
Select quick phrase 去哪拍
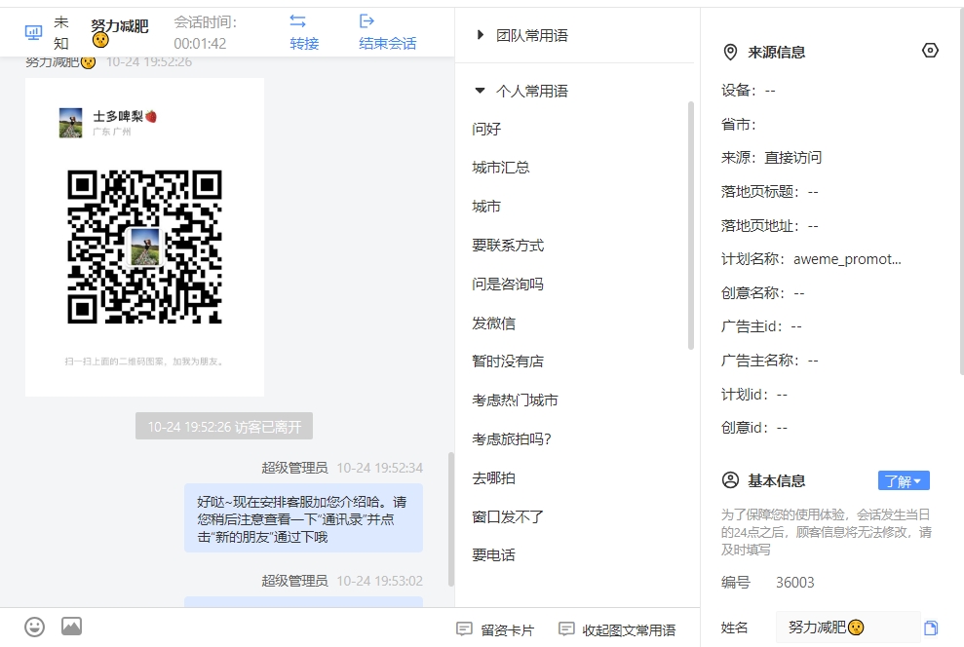(493, 478)
